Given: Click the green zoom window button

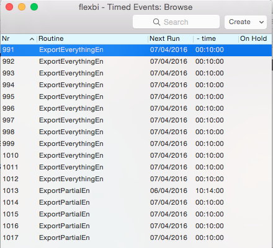Looking at the screenshot, I should click(34, 7).
